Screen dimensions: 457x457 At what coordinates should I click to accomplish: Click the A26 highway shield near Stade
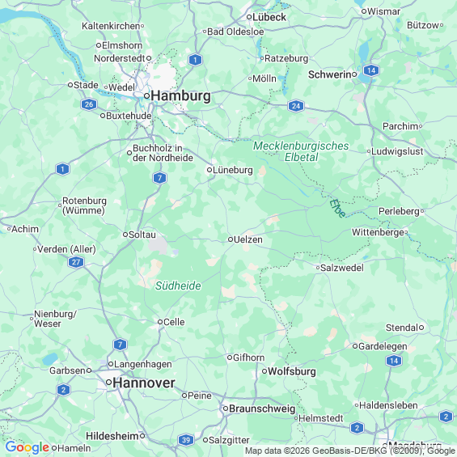coord(89,104)
